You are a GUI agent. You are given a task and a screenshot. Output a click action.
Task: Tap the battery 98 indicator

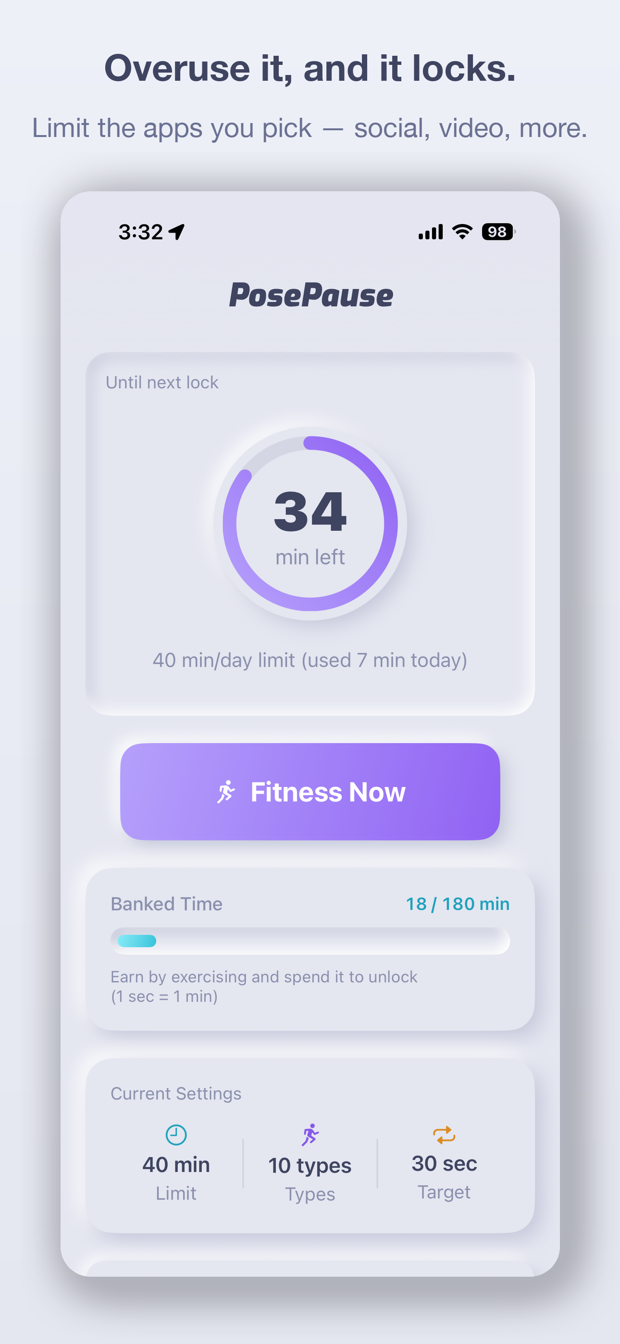[x=498, y=231]
